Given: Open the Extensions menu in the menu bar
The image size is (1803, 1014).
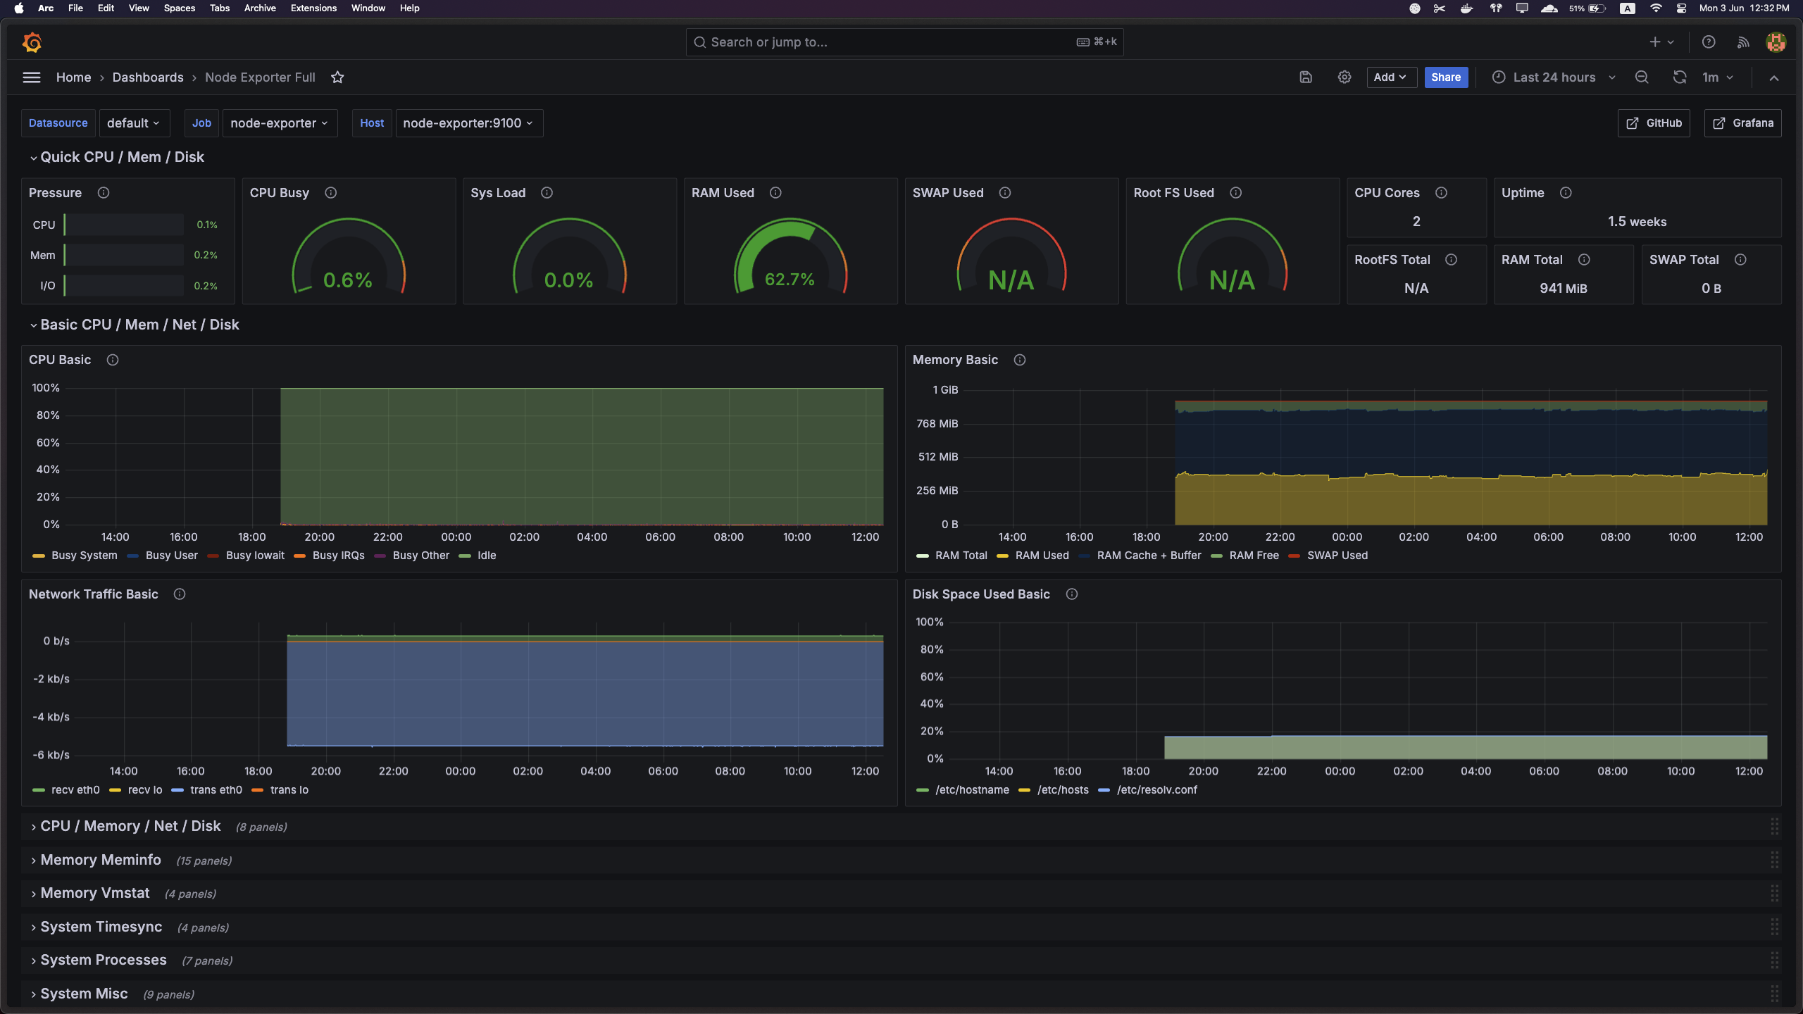Looking at the screenshot, I should [313, 8].
